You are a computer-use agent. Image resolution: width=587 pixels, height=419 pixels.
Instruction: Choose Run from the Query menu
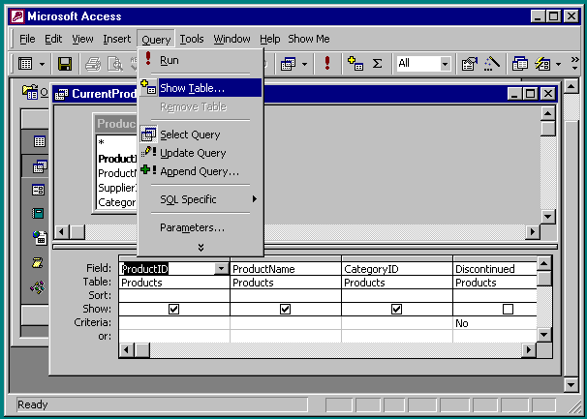[x=201, y=60]
